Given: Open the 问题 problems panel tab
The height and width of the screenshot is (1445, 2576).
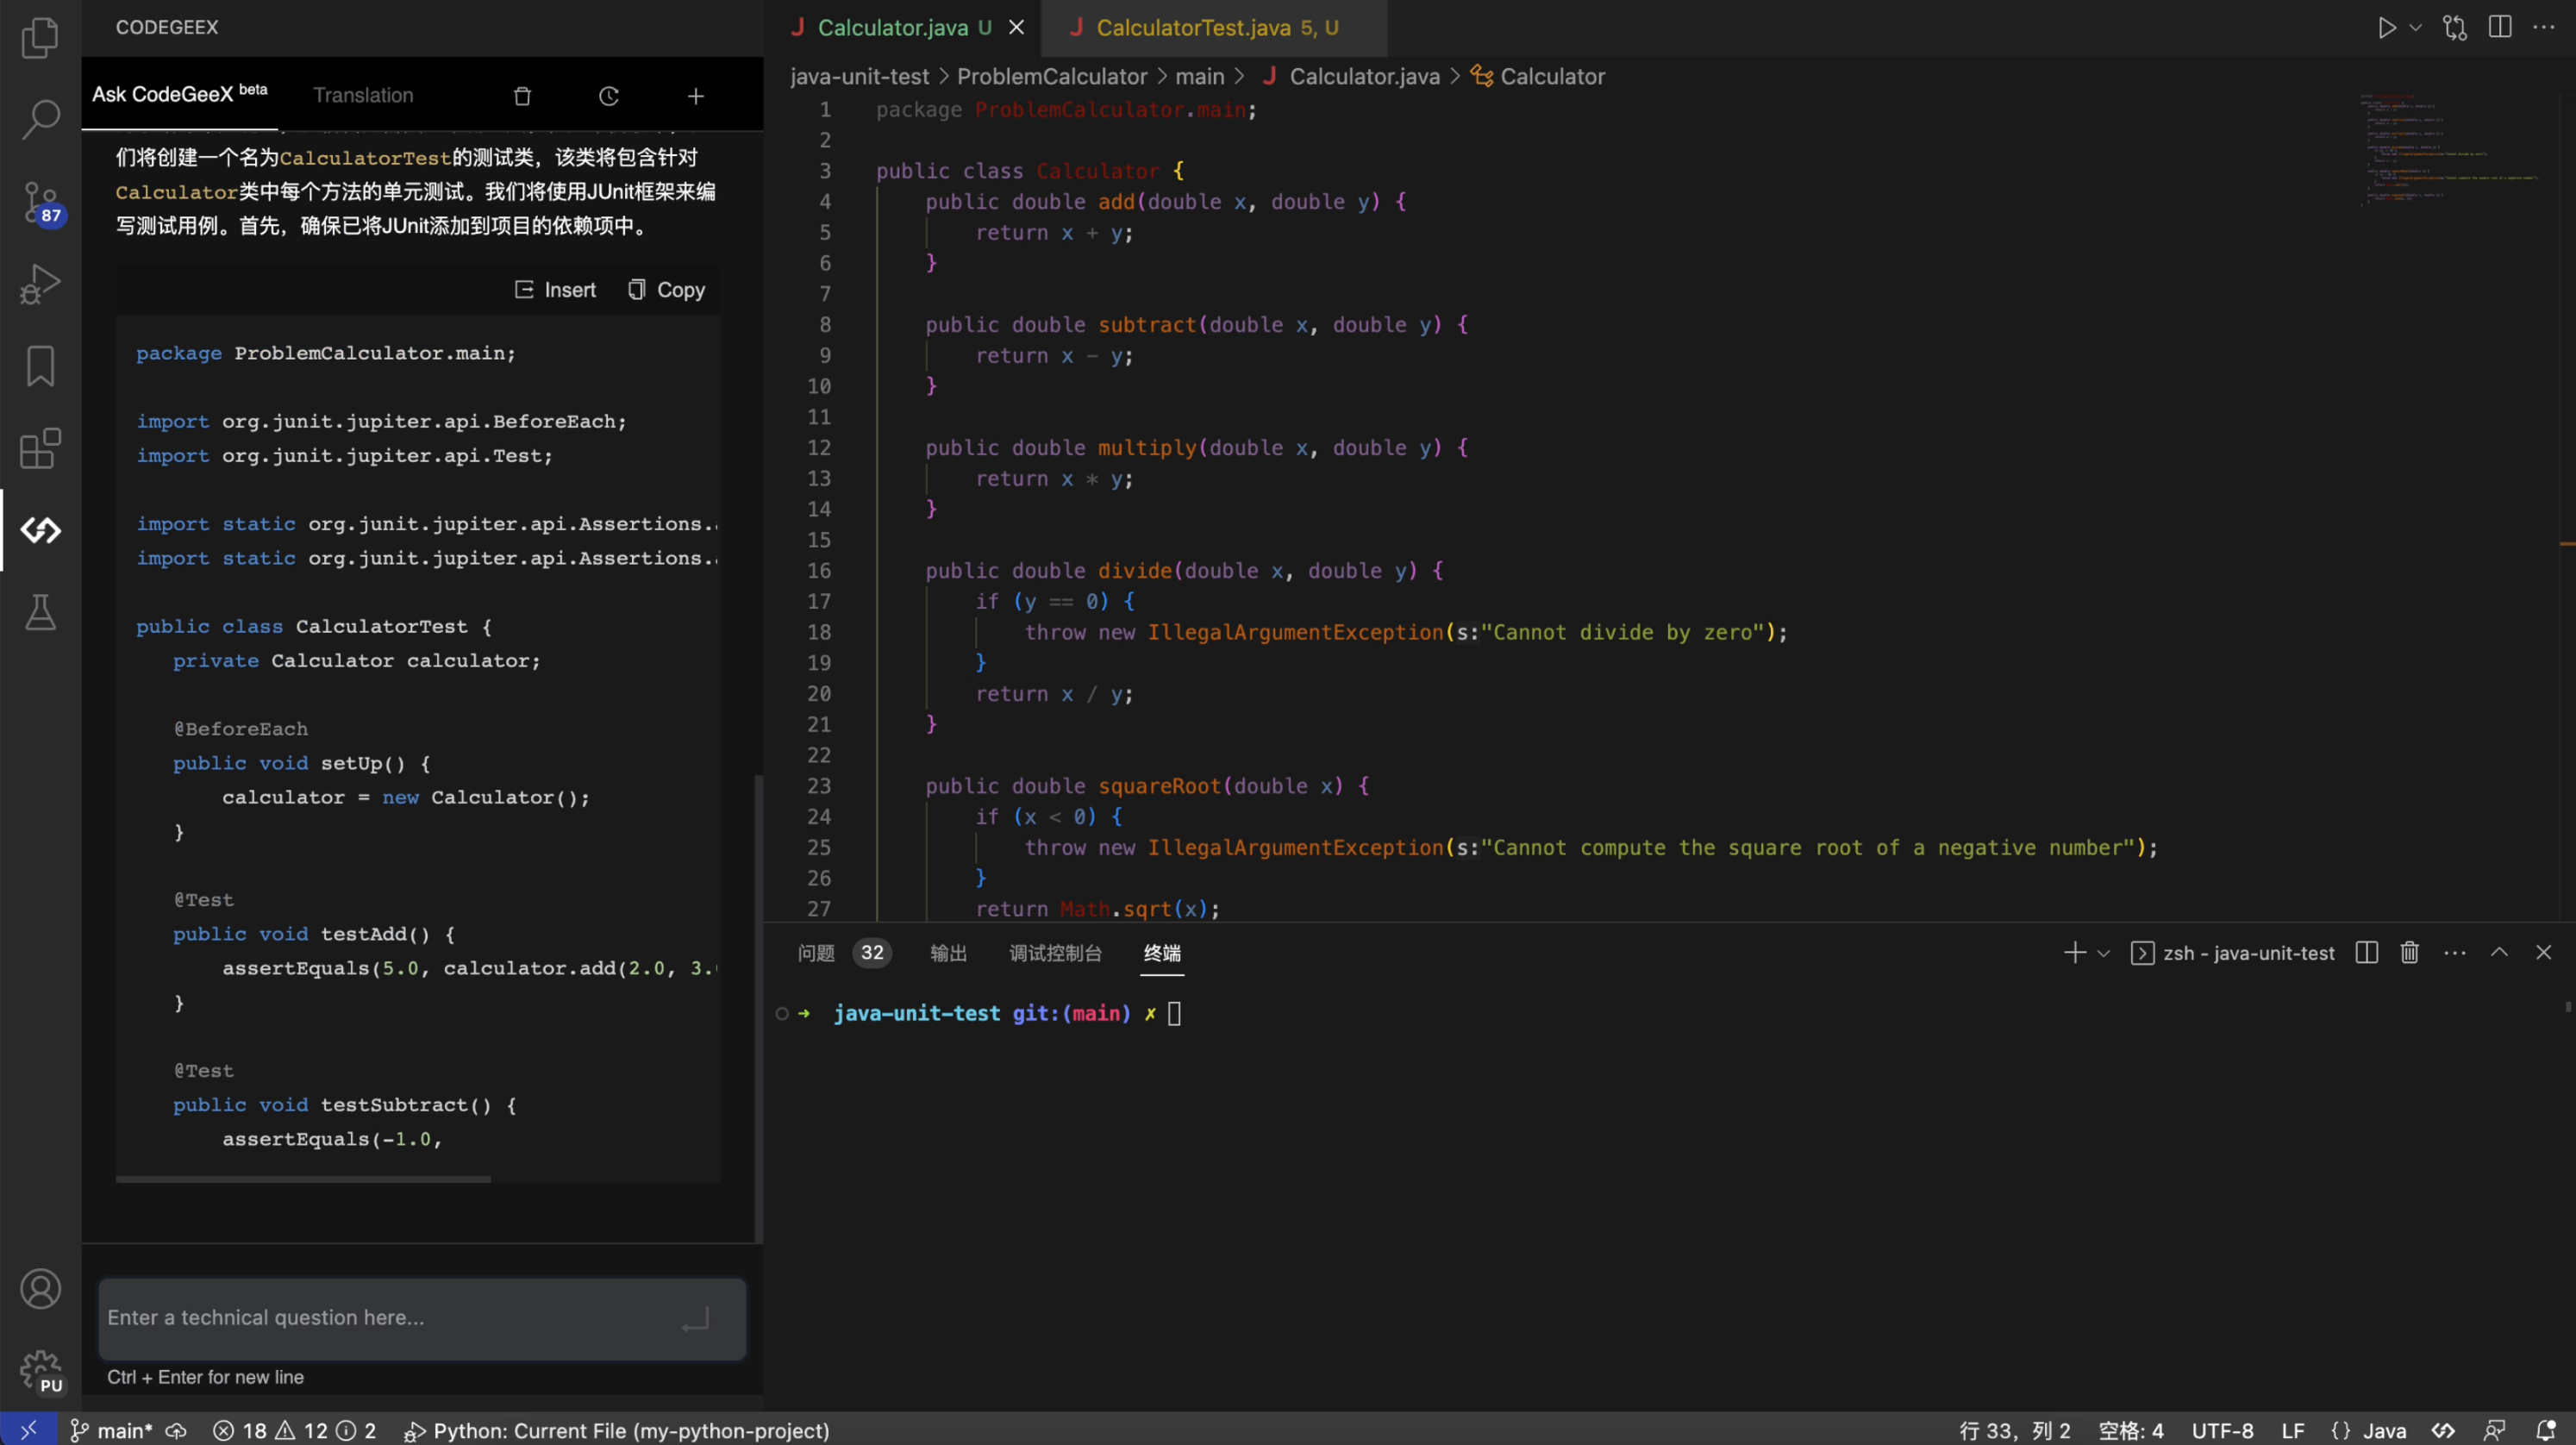Looking at the screenshot, I should point(815,953).
